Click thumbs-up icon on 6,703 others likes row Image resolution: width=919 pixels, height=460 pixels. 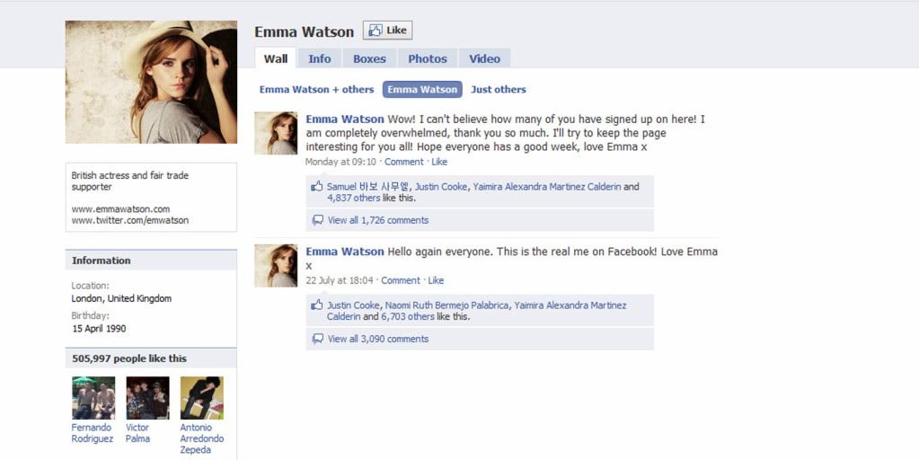tap(317, 305)
